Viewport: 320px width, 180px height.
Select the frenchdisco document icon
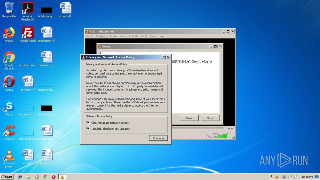click(28, 157)
